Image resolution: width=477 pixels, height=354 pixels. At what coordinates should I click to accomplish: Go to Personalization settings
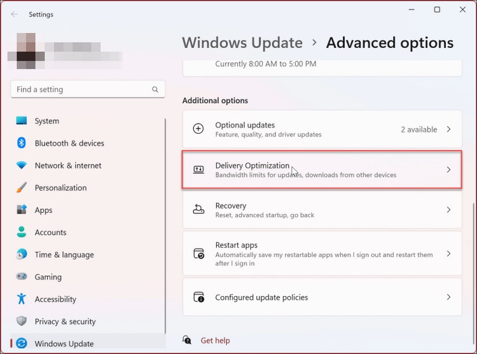(x=88, y=188)
